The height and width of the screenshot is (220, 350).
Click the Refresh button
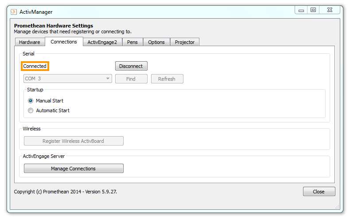(x=167, y=79)
